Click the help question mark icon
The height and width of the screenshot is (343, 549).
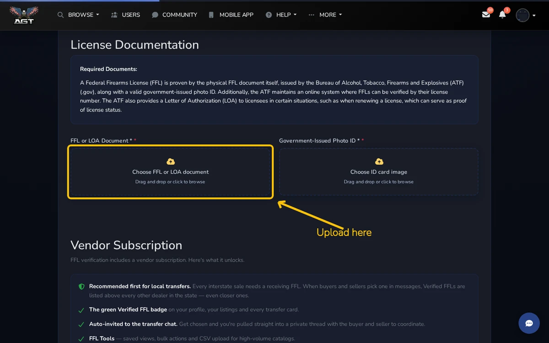[269, 15]
